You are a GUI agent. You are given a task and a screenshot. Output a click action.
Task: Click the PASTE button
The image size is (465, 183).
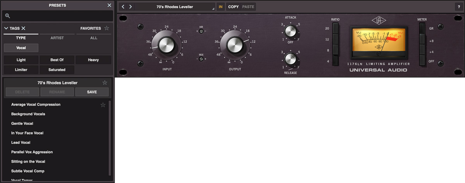248,7
